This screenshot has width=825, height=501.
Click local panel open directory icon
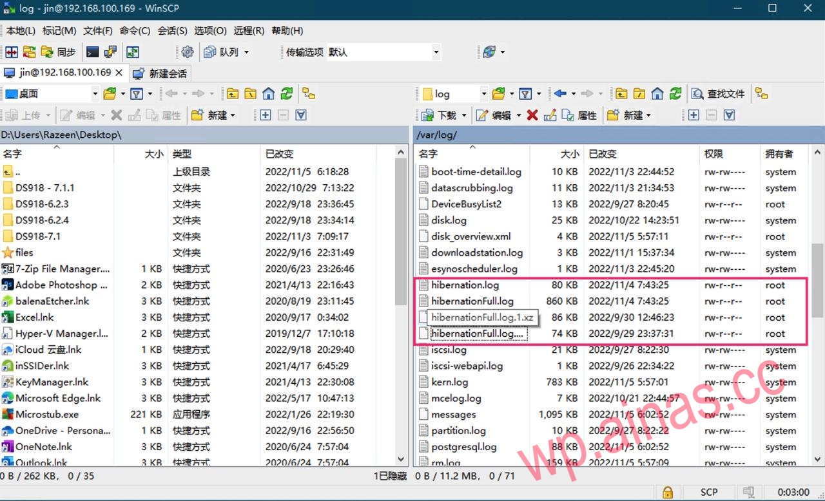coord(110,94)
